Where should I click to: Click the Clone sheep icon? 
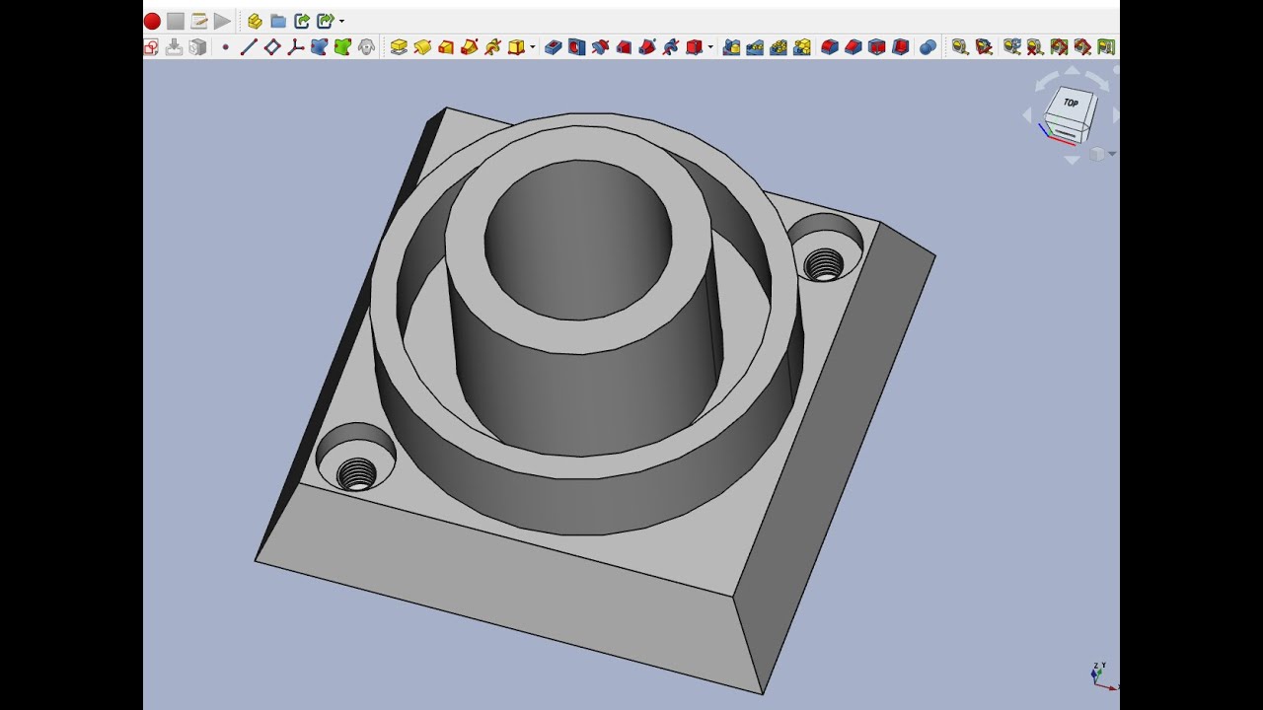pos(366,46)
